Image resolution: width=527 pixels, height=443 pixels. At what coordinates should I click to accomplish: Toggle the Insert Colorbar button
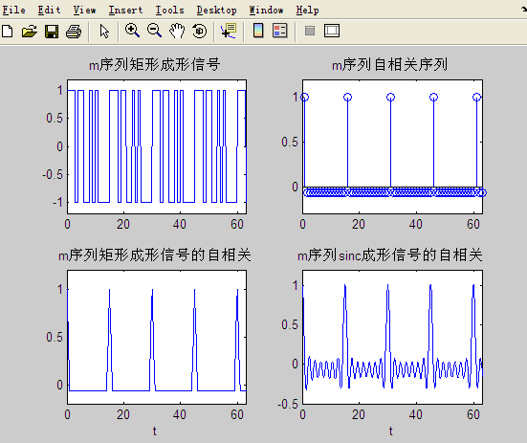(258, 31)
